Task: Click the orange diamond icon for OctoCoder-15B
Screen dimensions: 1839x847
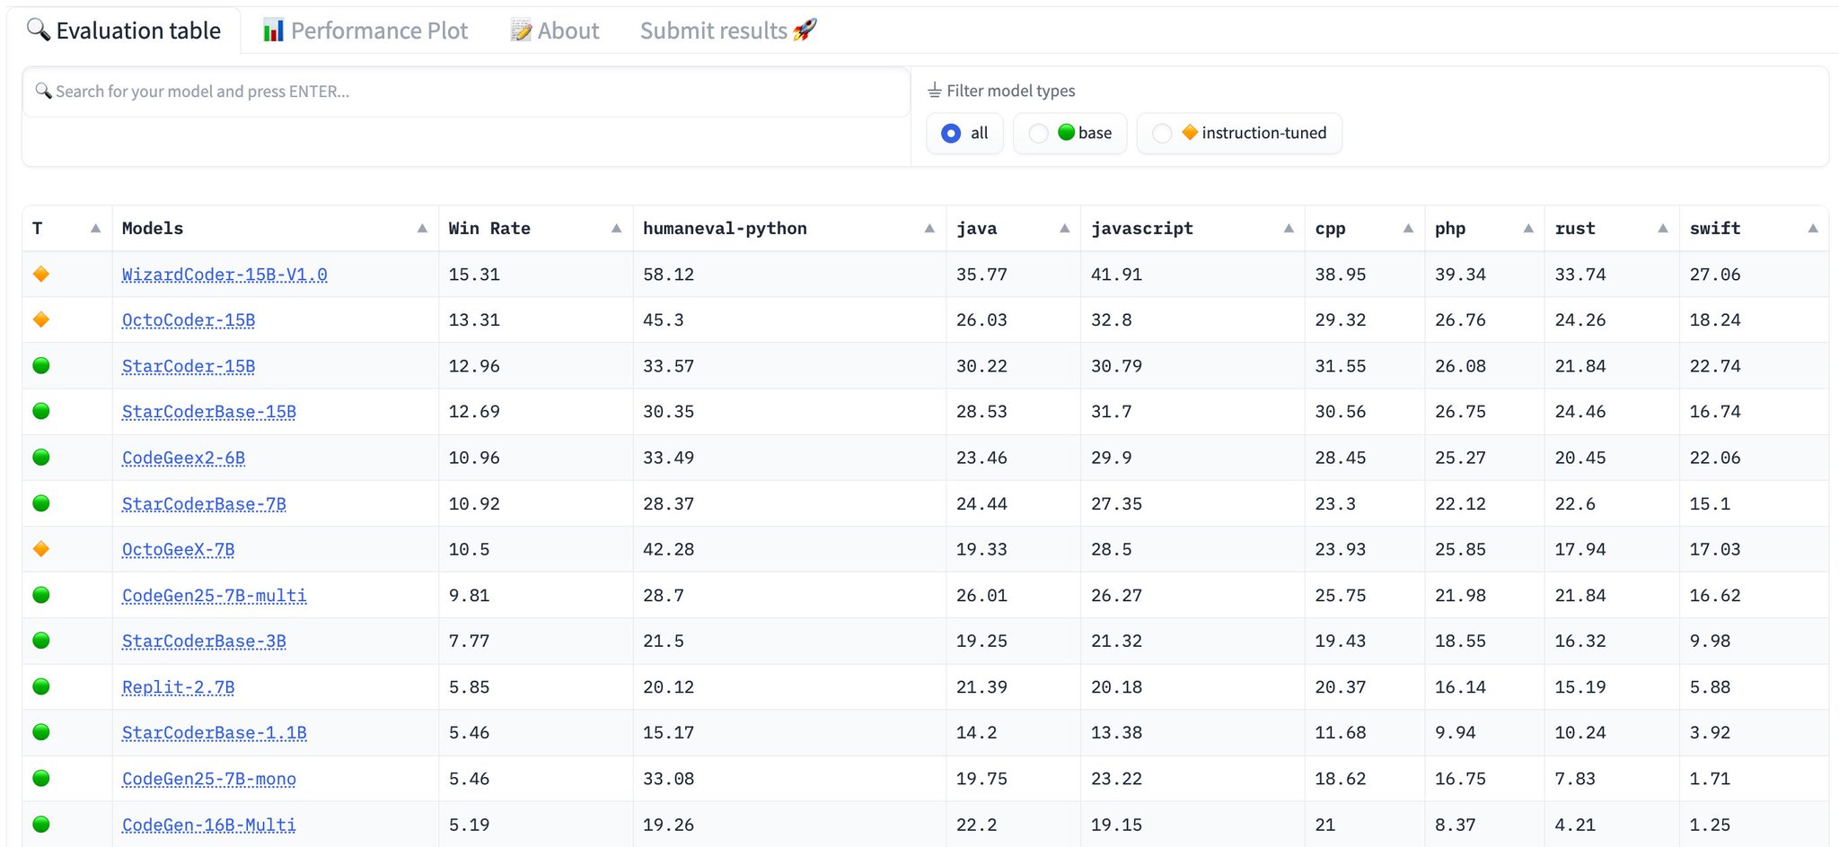Action: click(40, 320)
